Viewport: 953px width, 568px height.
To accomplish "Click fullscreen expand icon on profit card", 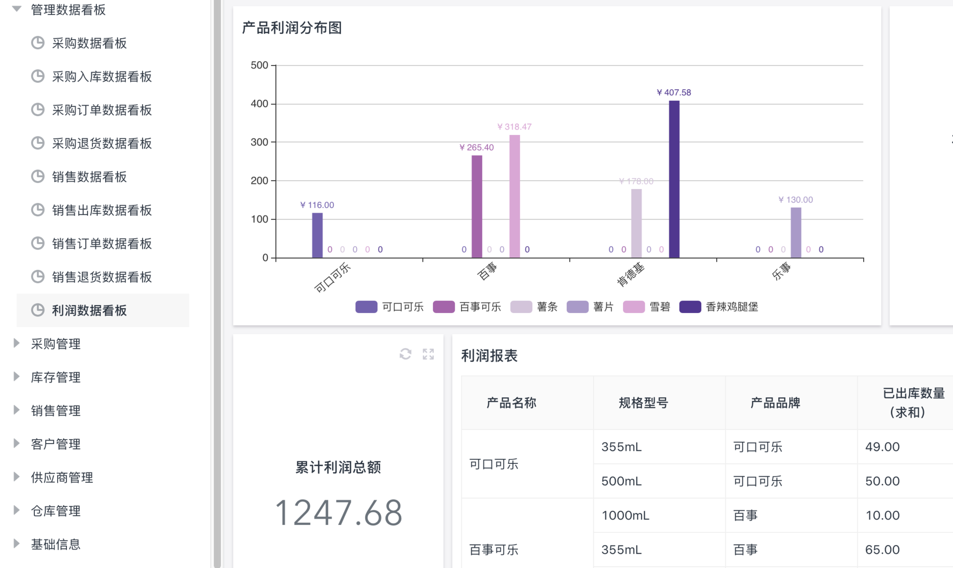I will pos(428,354).
